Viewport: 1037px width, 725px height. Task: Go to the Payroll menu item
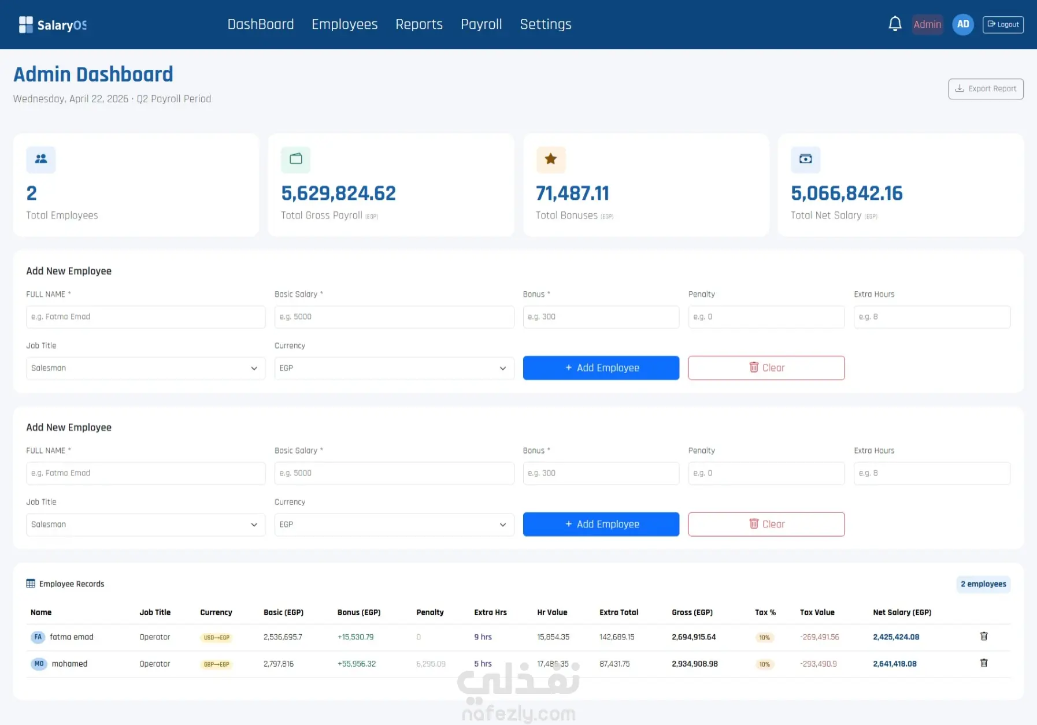pos(482,24)
